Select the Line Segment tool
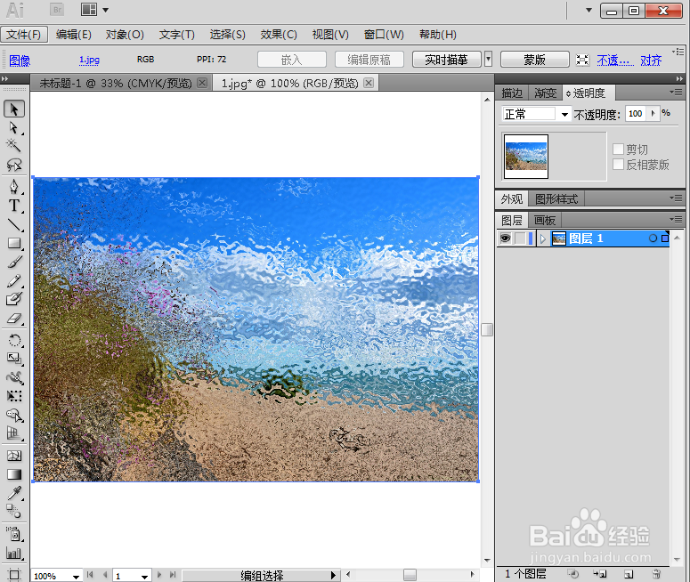The image size is (690, 582). click(x=14, y=224)
